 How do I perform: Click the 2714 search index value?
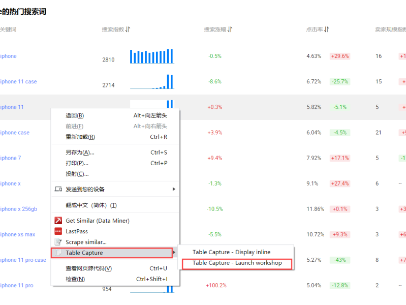[x=108, y=85]
